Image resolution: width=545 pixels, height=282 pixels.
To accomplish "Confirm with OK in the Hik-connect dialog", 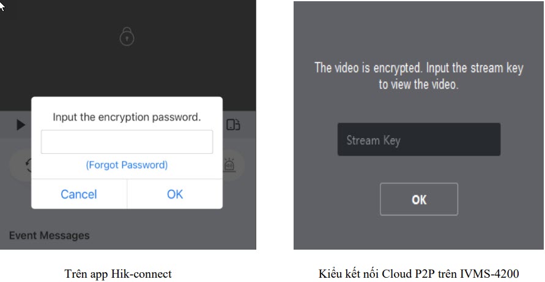I will [175, 194].
